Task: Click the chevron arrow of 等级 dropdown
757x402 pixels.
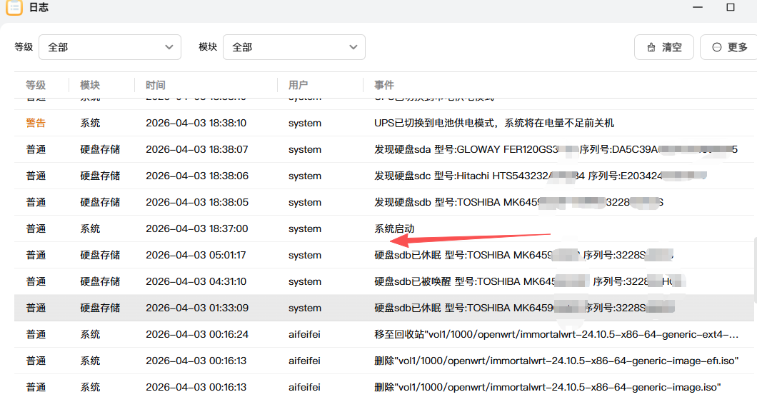Action: pos(169,47)
